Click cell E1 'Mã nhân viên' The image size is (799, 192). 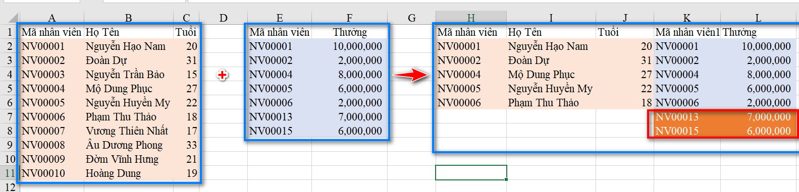(280, 32)
